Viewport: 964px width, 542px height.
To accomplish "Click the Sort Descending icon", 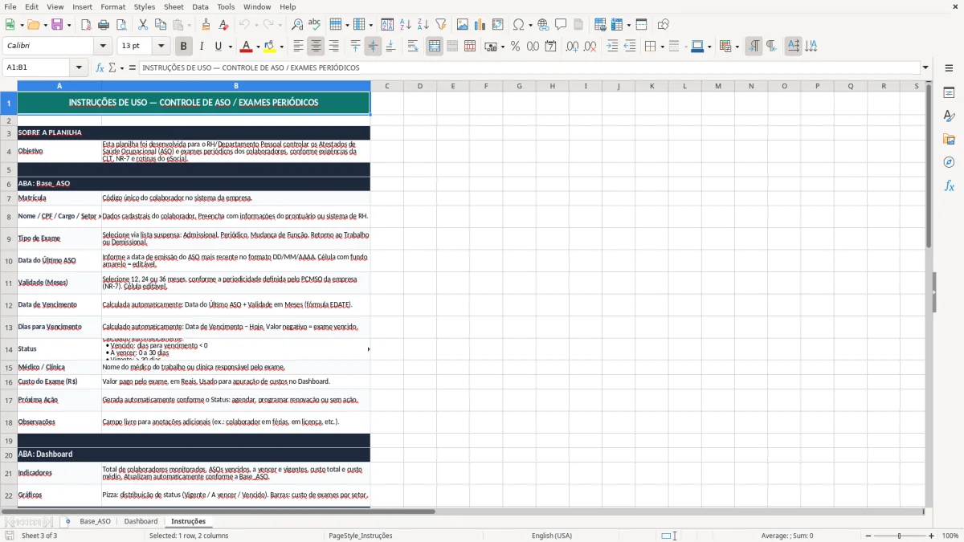I will click(x=423, y=25).
